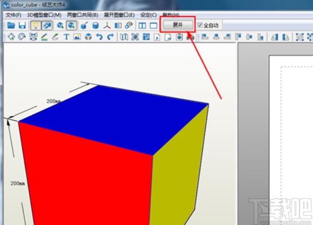Select the join/disjoin faces tool

(33, 37)
